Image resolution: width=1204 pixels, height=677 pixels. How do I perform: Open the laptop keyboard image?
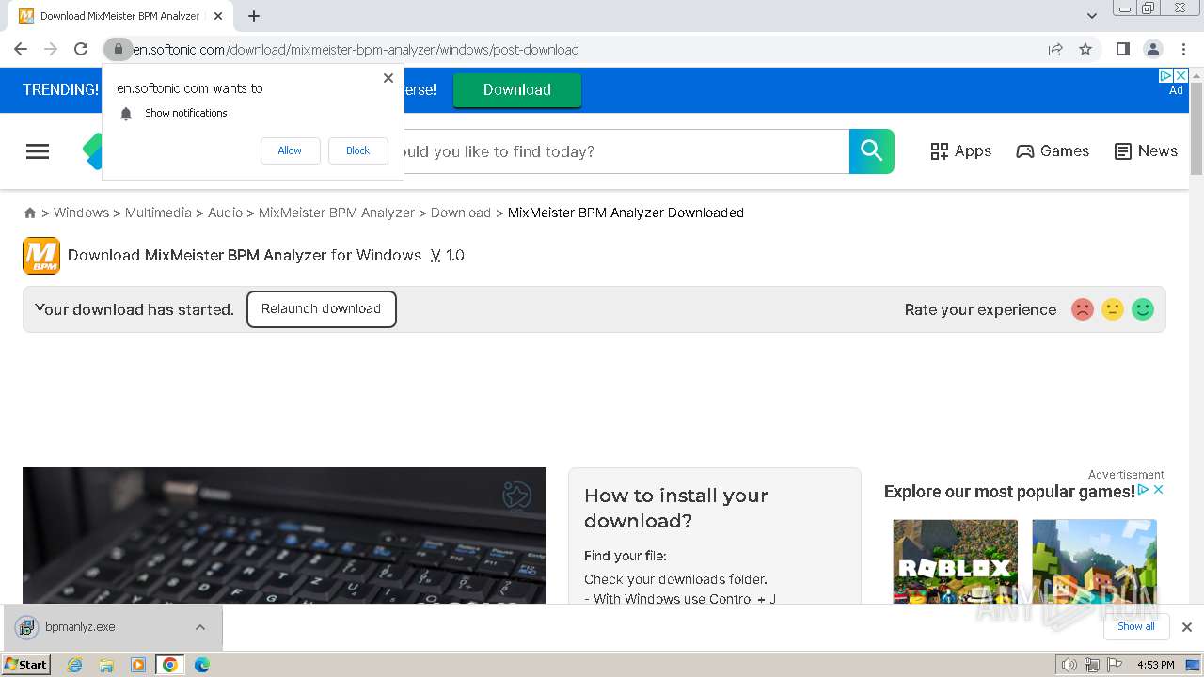[284, 535]
